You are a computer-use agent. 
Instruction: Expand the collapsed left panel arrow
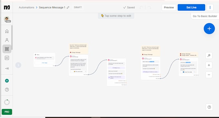[18, 65]
